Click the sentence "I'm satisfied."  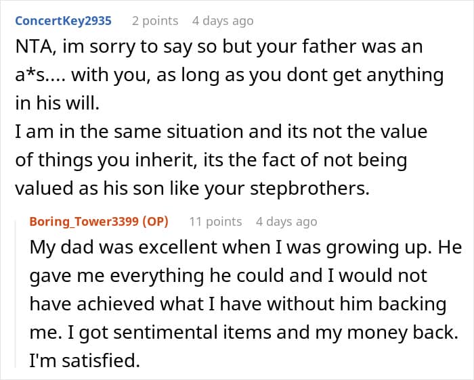[84, 360]
